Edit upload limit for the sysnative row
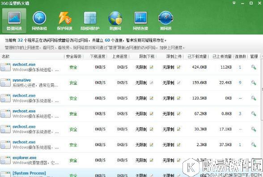 pos(178,83)
